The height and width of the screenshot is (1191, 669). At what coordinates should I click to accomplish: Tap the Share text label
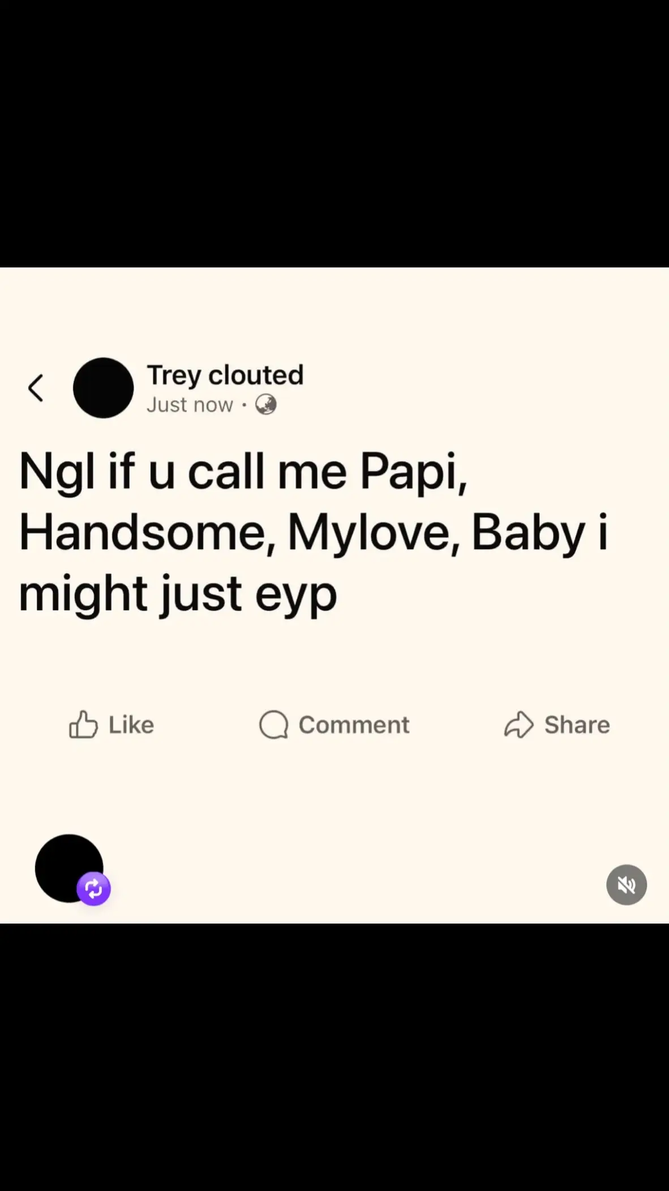tap(577, 725)
